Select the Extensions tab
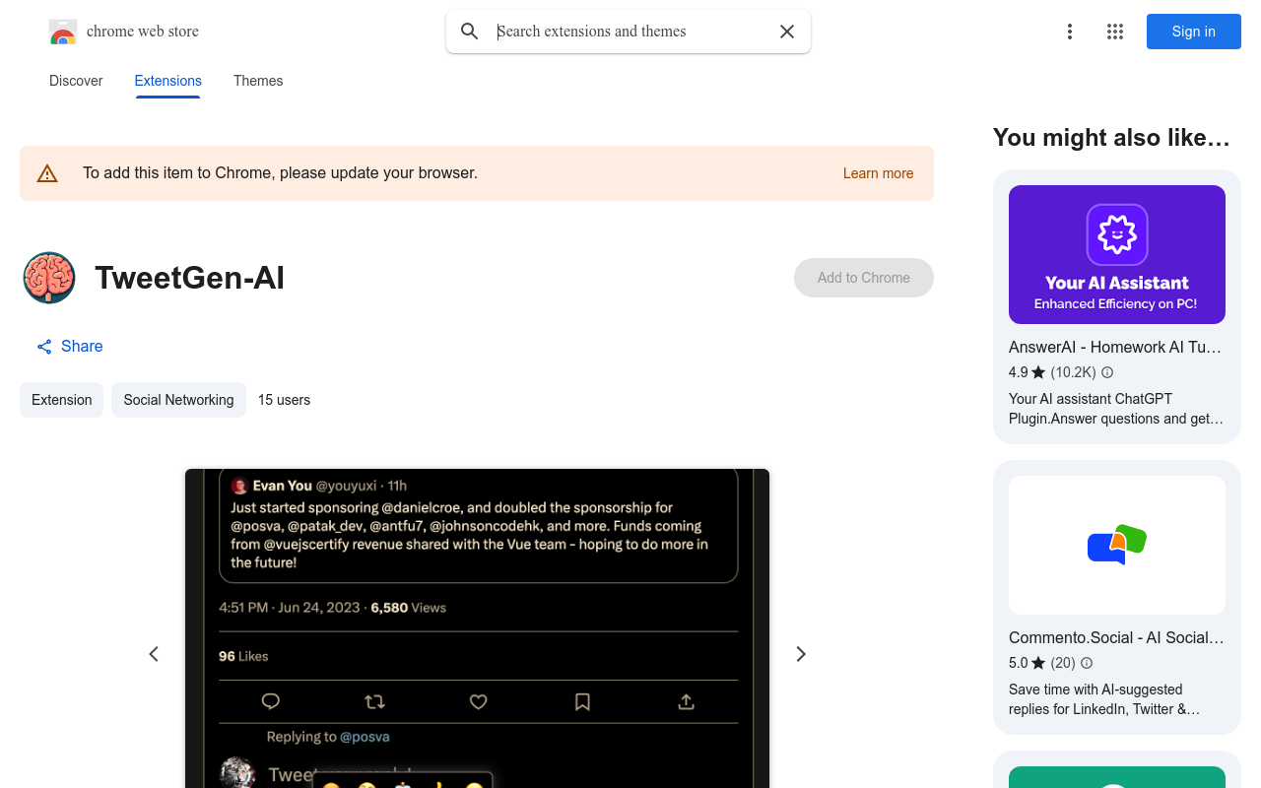The width and height of the screenshot is (1261, 788). click(168, 81)
